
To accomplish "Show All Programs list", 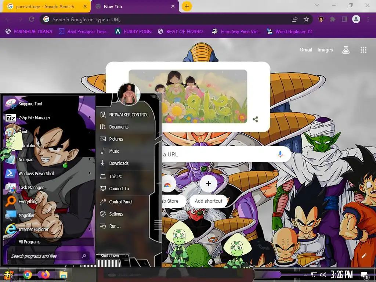I will (49, 242).
